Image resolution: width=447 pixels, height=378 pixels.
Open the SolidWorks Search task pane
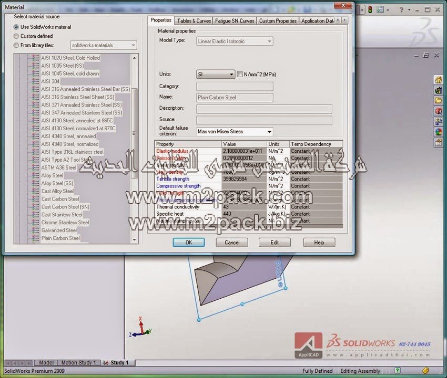click(x=438, y=111)
